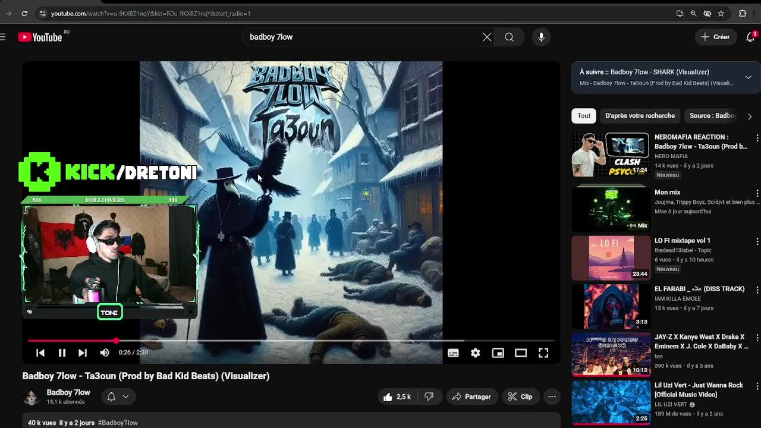Viewport: 761px width, 428px height.
Task: Click the NERO MAFIA channel name
Action: point(671,156)
